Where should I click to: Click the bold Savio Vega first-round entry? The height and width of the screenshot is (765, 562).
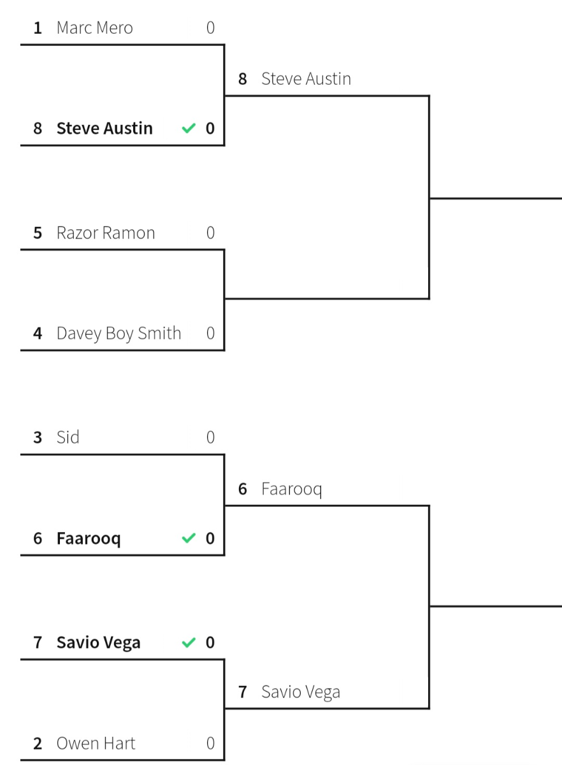click(99, 643)
